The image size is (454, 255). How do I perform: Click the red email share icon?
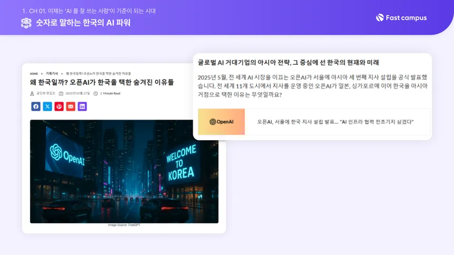coord(71,106)
